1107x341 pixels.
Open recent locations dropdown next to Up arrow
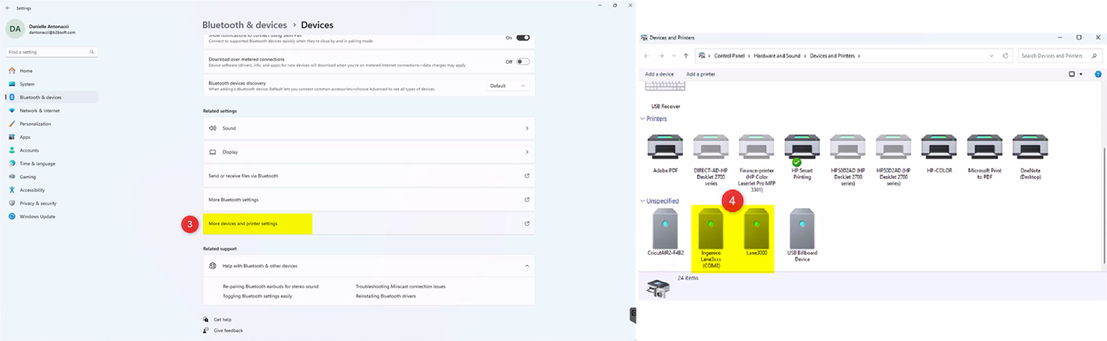point(673,55)
